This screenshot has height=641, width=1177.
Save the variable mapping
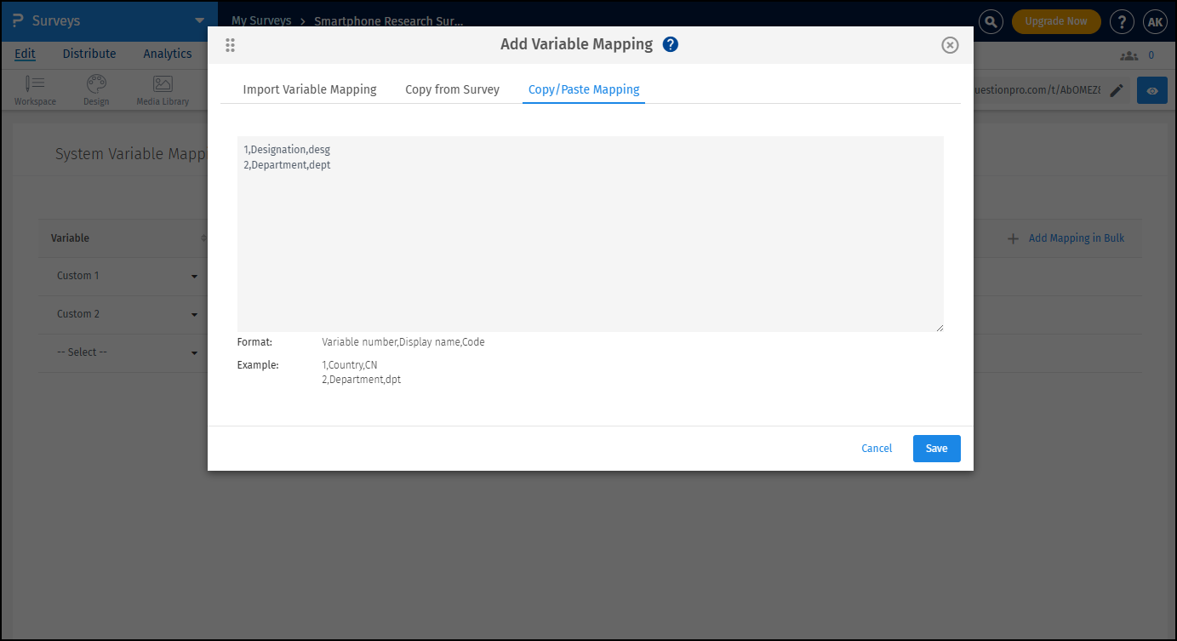[x=936, y=448]
